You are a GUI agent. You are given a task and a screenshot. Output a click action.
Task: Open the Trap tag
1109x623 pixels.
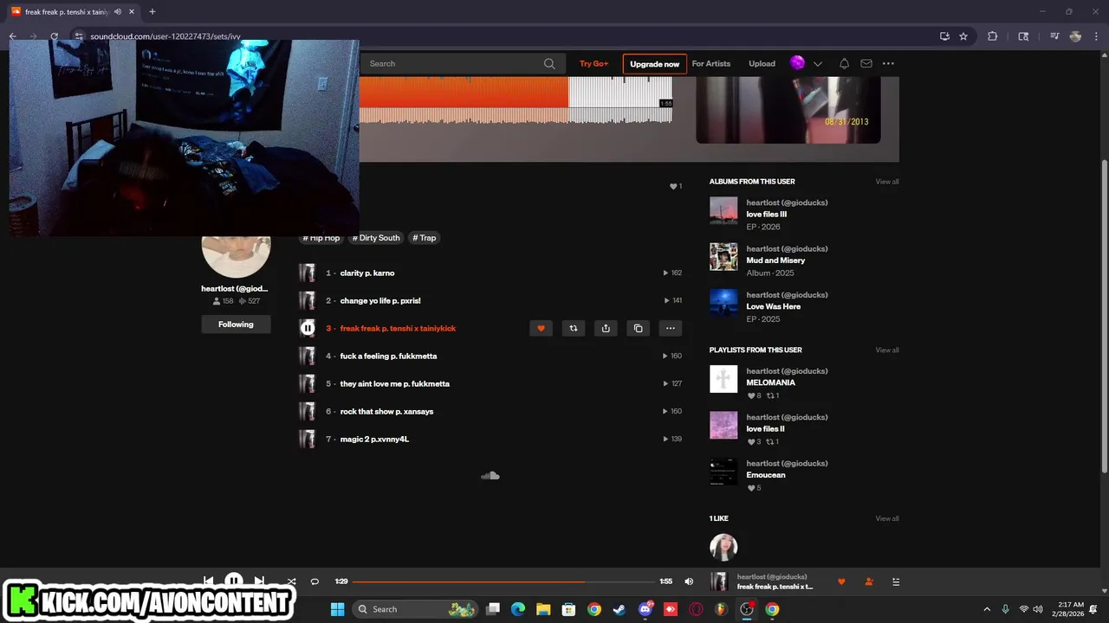425,238
